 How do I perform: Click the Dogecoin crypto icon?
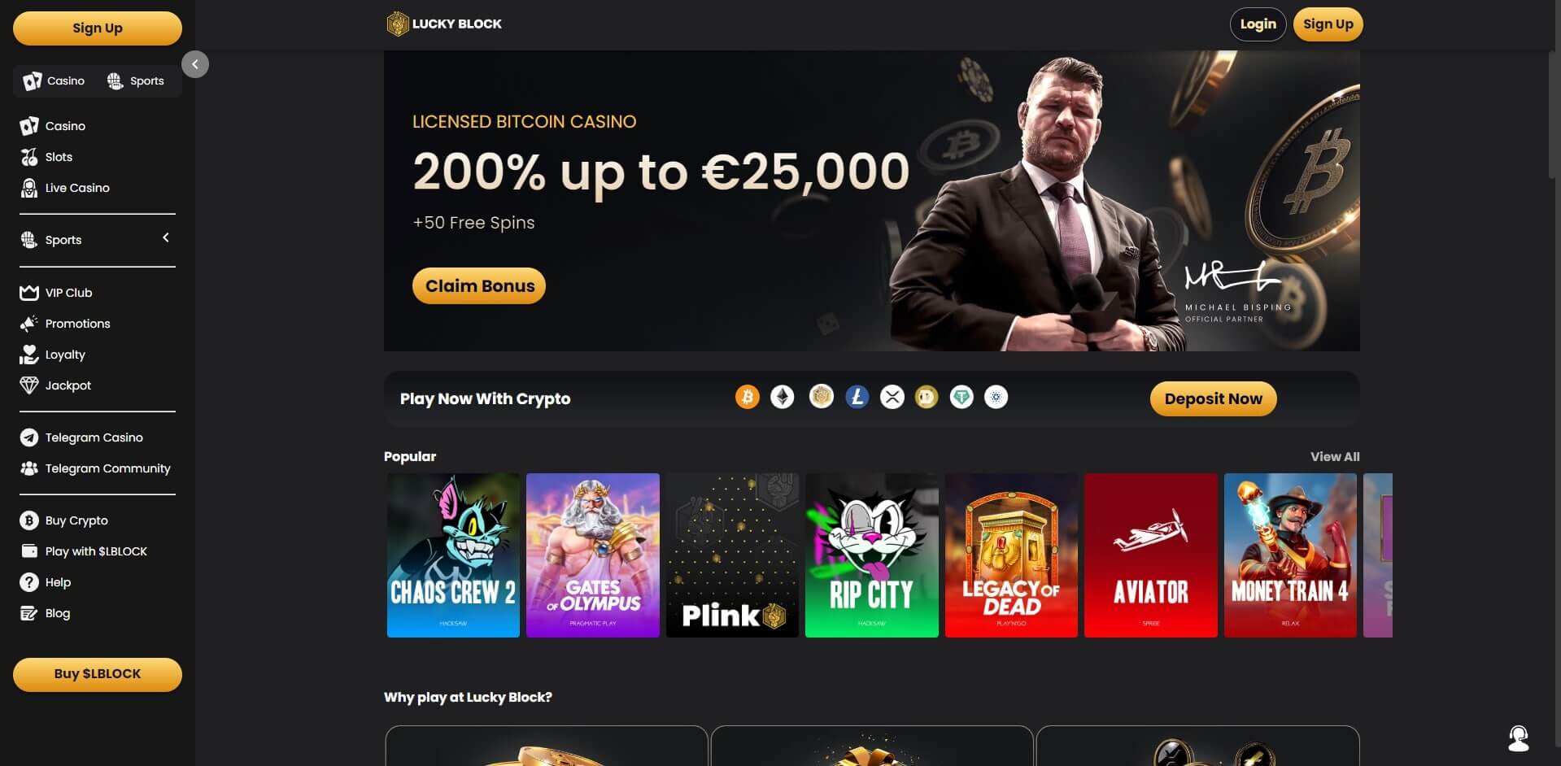(927, 397)
